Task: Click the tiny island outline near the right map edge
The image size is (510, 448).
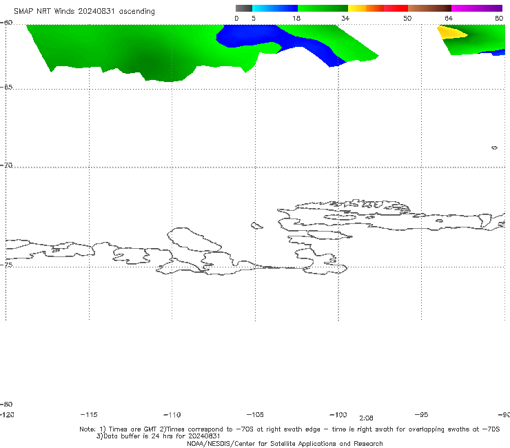Action: coord(494,147)
